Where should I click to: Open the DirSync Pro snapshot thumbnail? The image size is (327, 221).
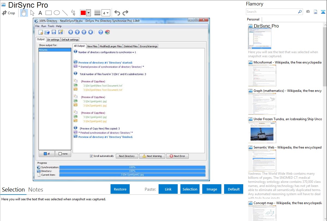(x=260, y=39)
